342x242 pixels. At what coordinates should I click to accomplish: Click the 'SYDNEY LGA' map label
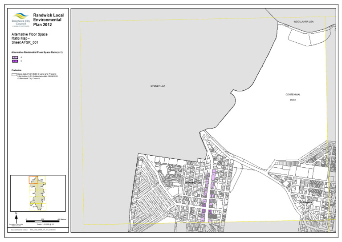point(158,86)
